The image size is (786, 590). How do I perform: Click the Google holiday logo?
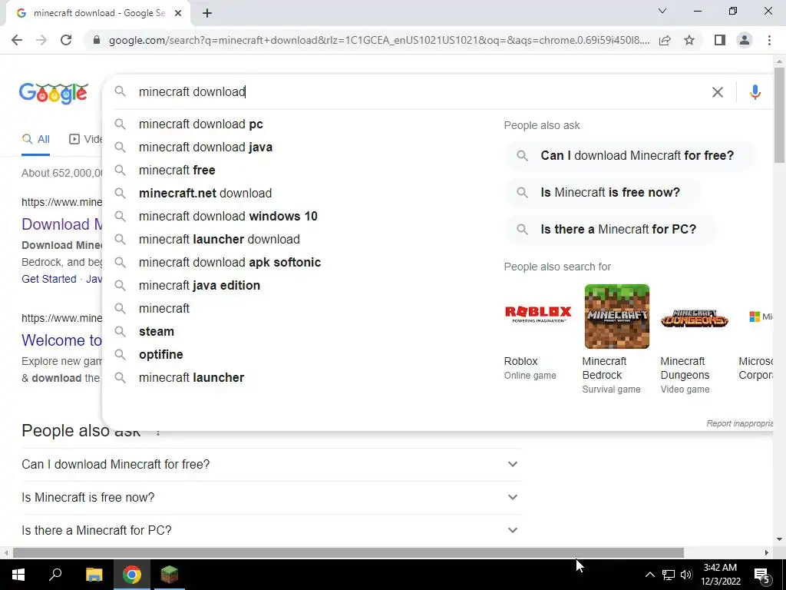pyautogui.click(x=54, y=93)
